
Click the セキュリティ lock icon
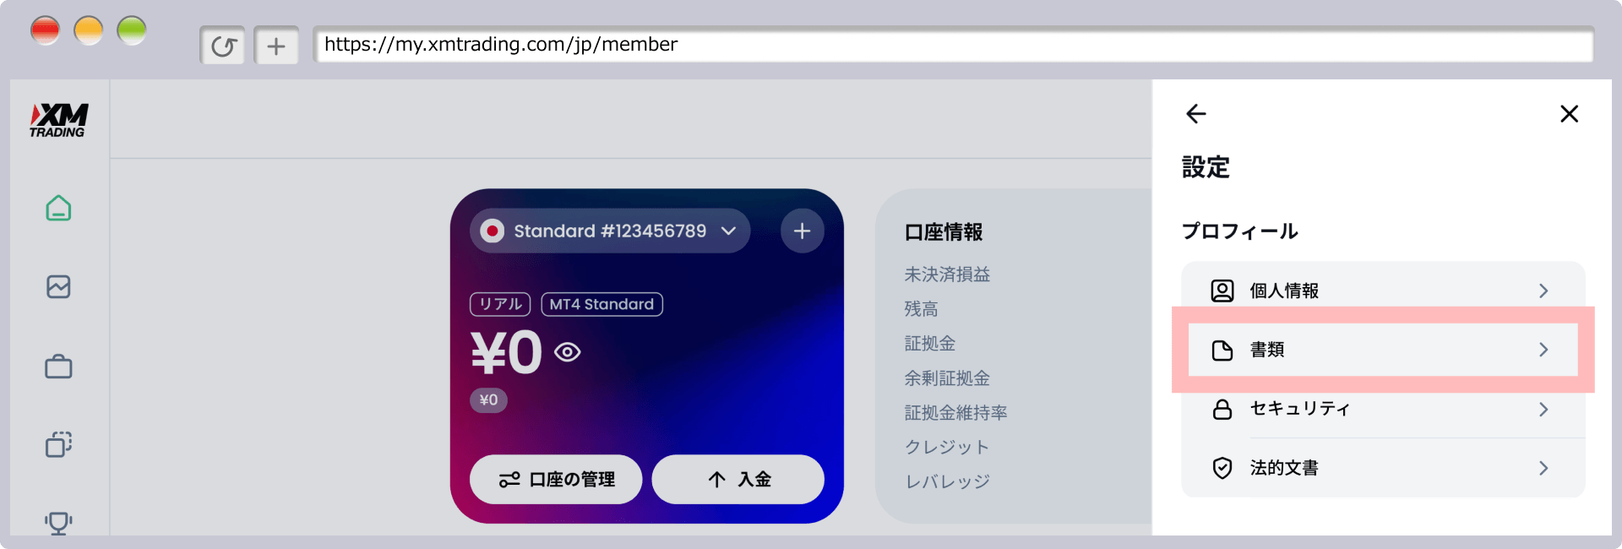pos(1222,409)
